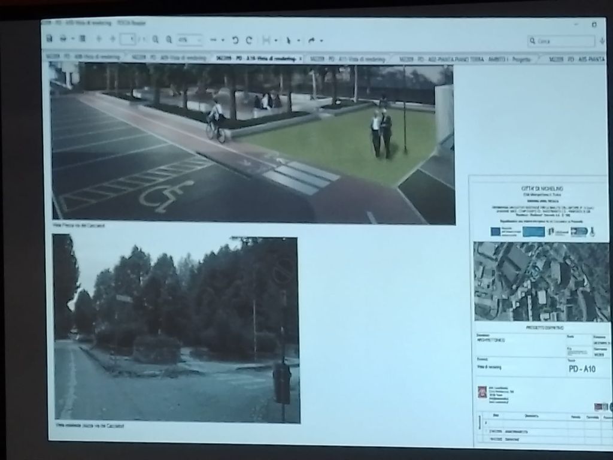Click the magnifier icon in search box
This screenshot has height=460, width=613.
click(532, 41)
